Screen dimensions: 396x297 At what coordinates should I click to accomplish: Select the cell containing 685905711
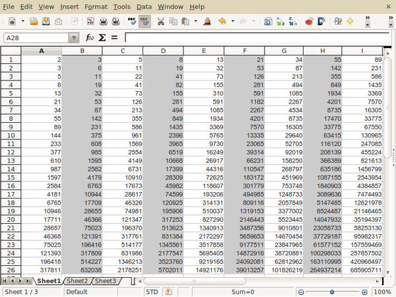362,270
